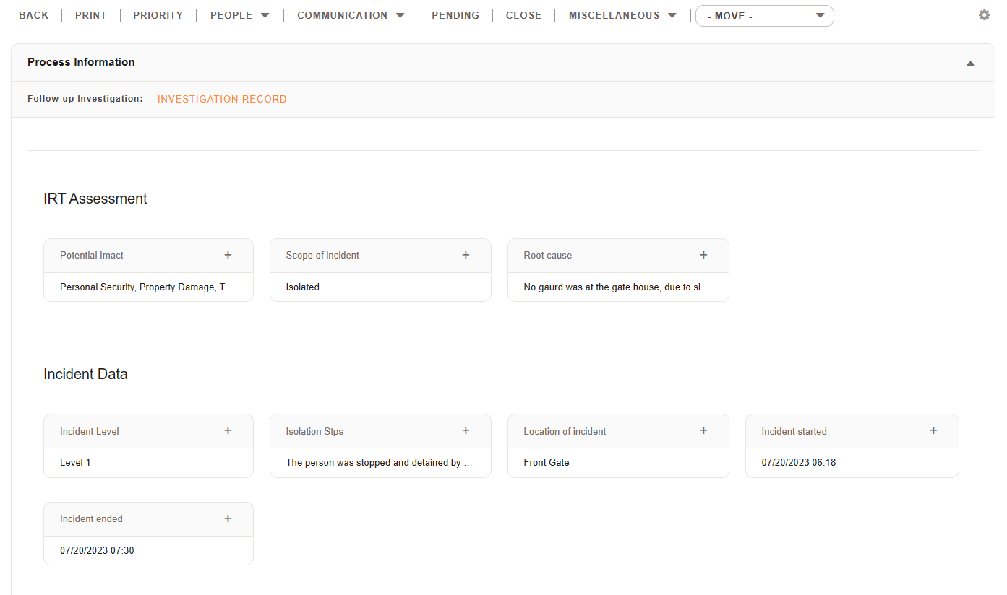Click the Print button
The height and width of the screenshot is (595, 1007).
[91, 15]
